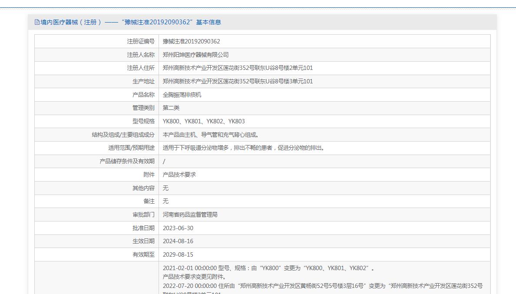This screenshot has height=294, width=516.
Task: Click the 备注 label
Action: [149, 201]
